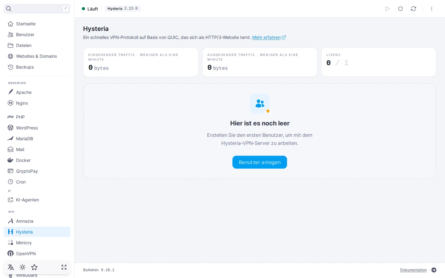Open Cron in sidebar
This screenshot has height=278, width=445.
[x=37, y=182]
